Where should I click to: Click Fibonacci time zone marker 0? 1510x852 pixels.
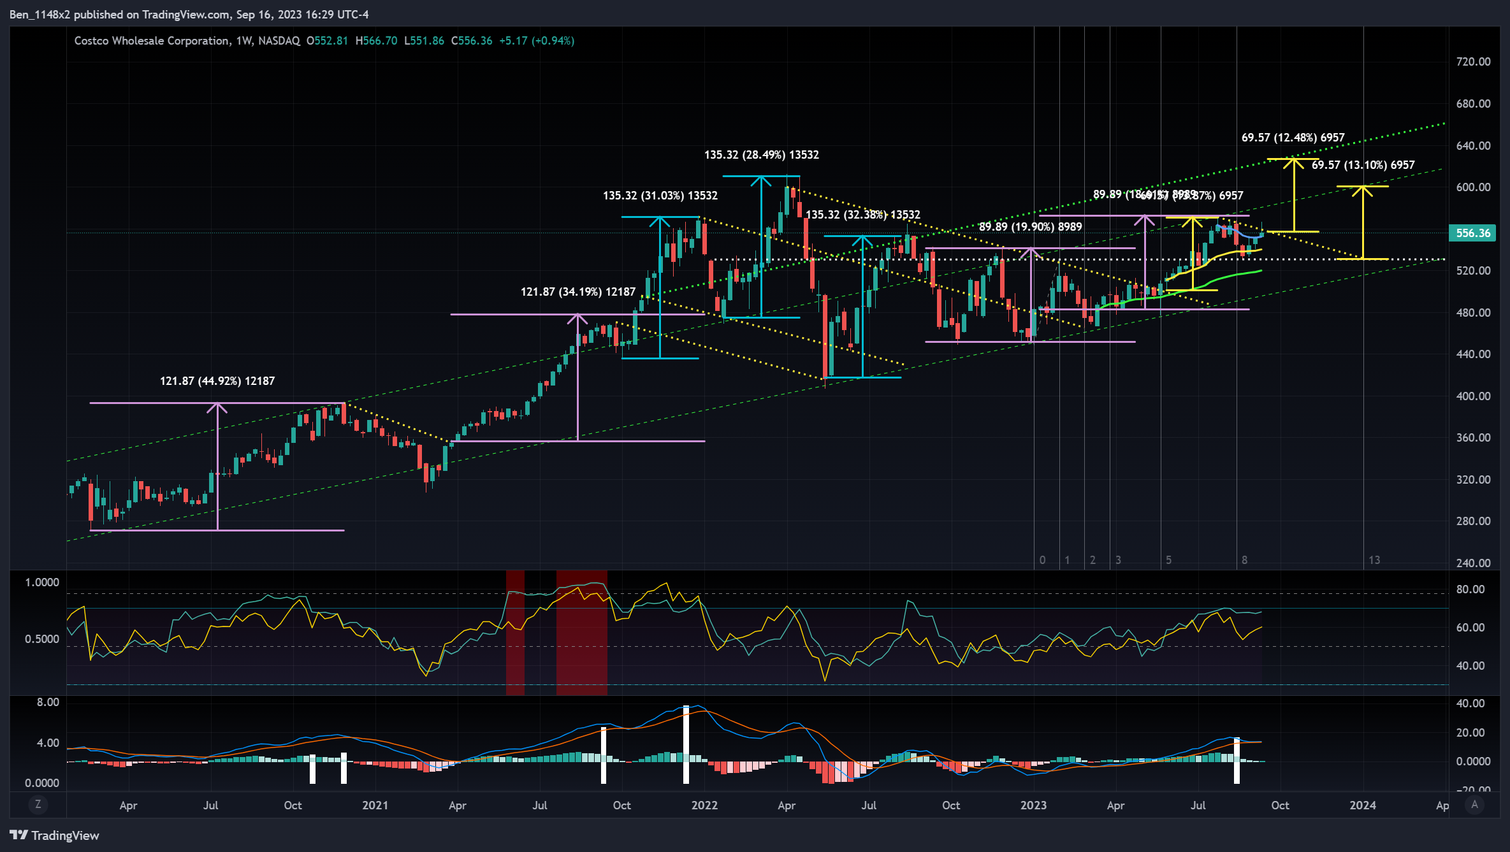tap(1042, 560)
